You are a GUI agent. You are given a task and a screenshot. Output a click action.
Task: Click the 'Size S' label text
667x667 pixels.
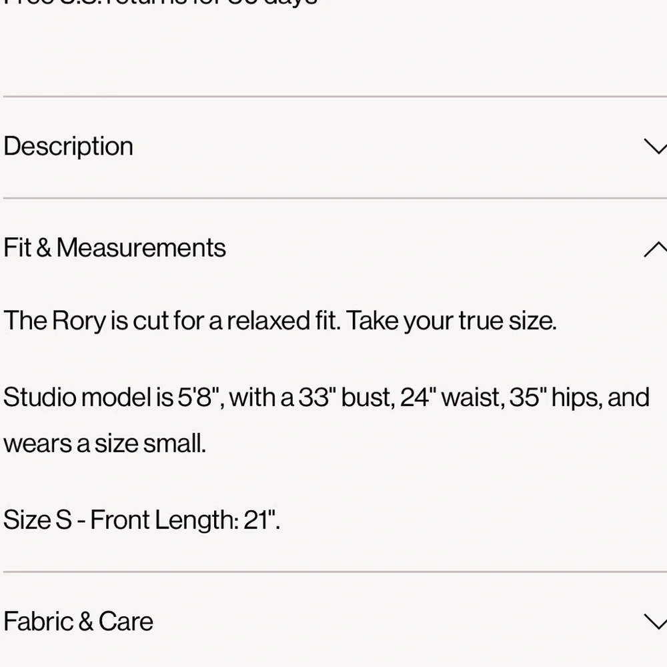37,520
